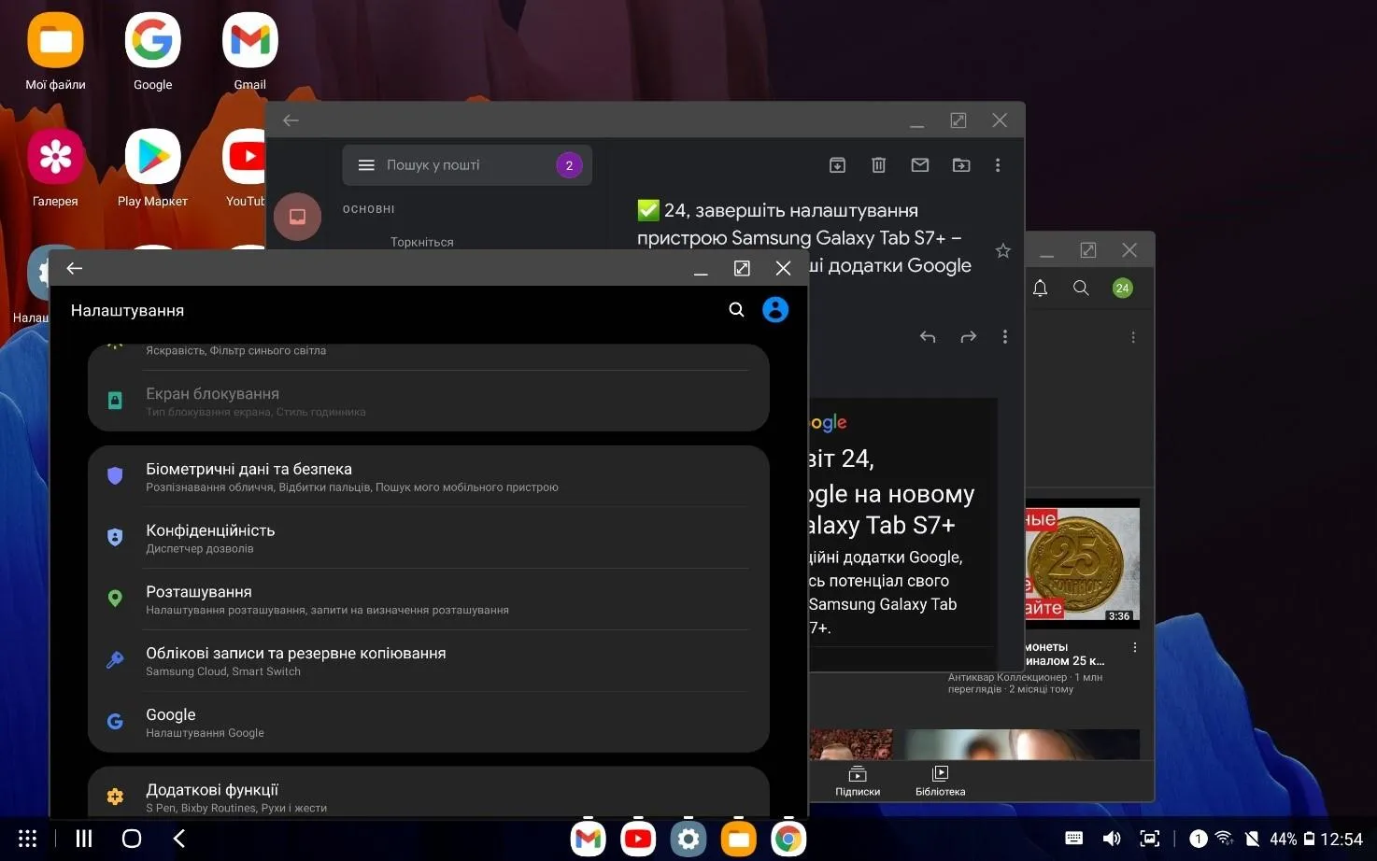Screen dimensions: 1377x861
Task: Star the Galaxy Tab S7+ email
Action: click(1002, 250)
